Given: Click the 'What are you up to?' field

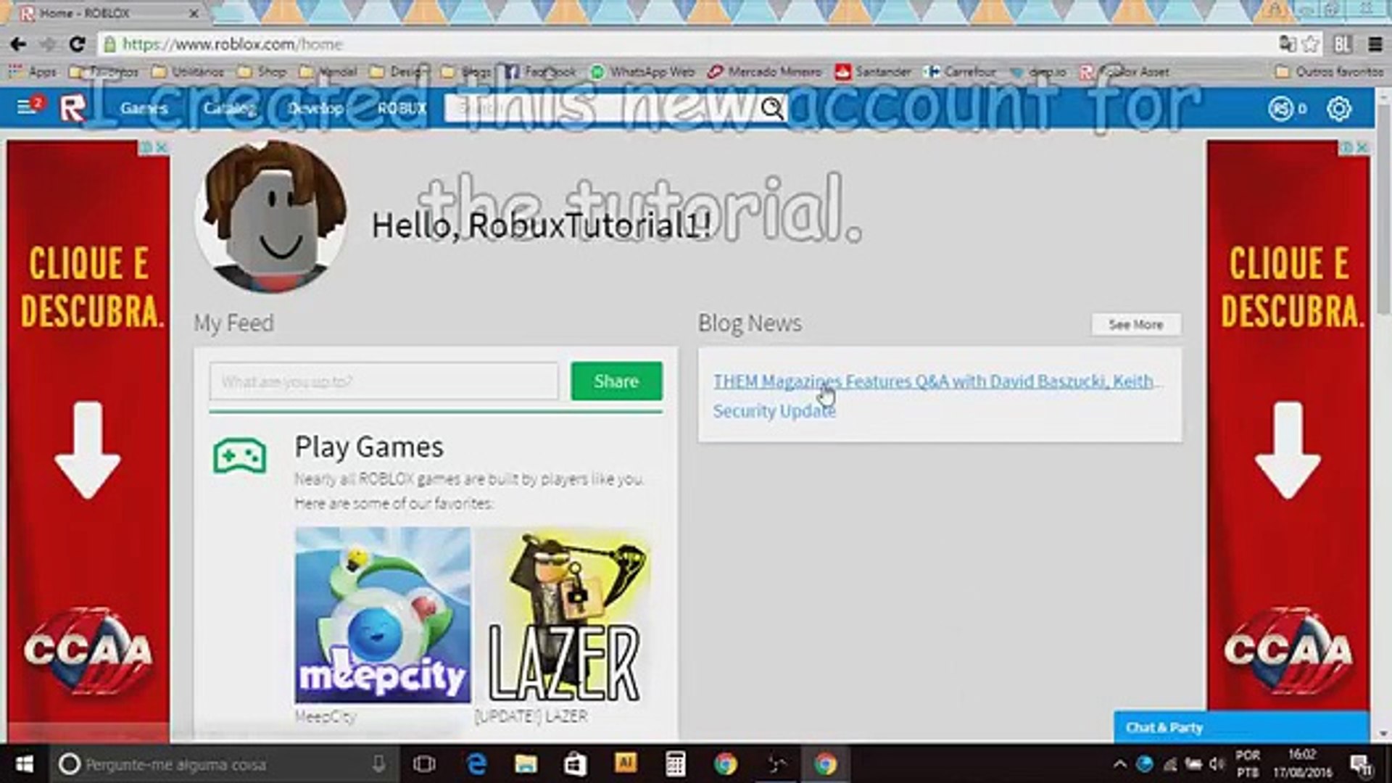Looking at the screenshot, I should (384, 381).
